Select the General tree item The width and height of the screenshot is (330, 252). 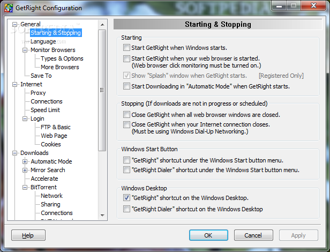(31, 24)
